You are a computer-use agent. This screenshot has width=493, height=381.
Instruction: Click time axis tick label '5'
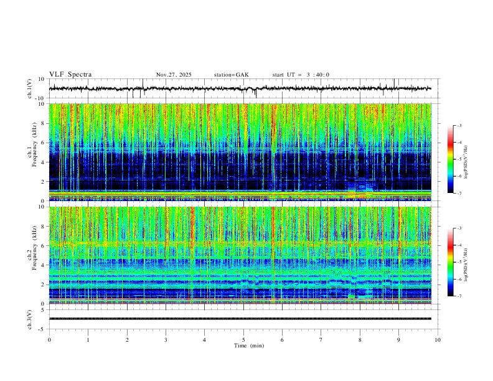(243, 340)
